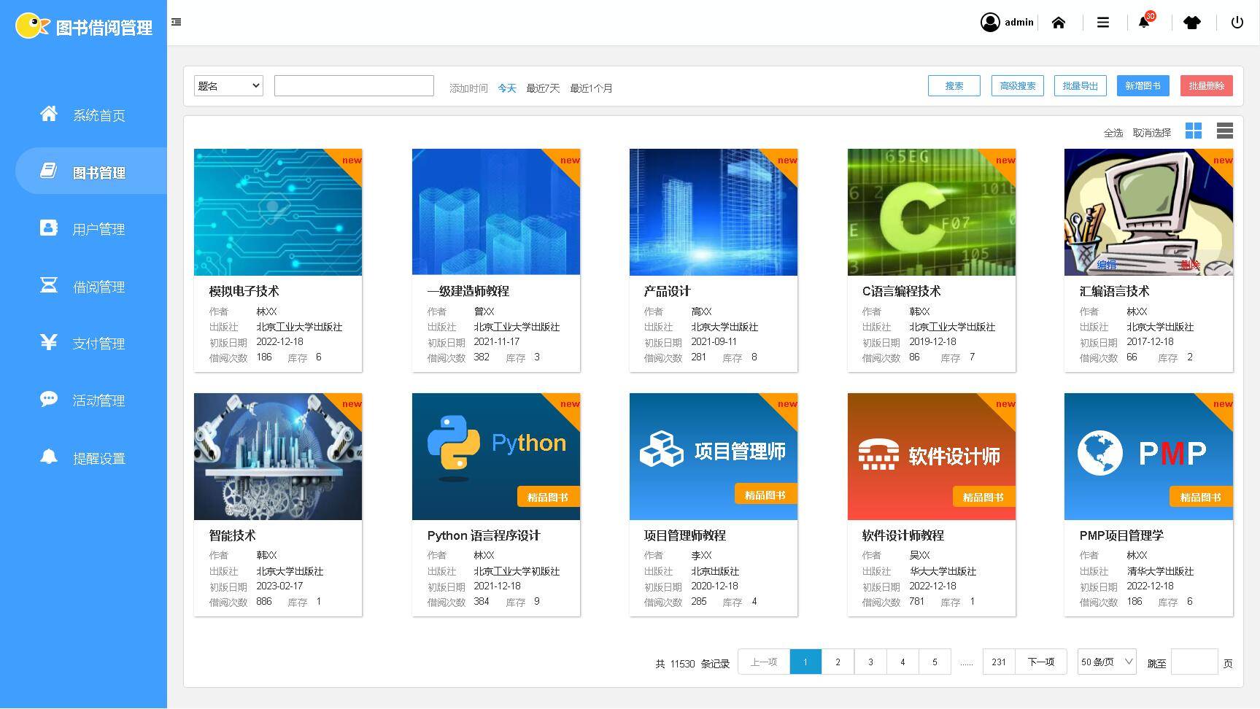
Task: Open the 题名 search field dropdown
Action: pos(228,86)
